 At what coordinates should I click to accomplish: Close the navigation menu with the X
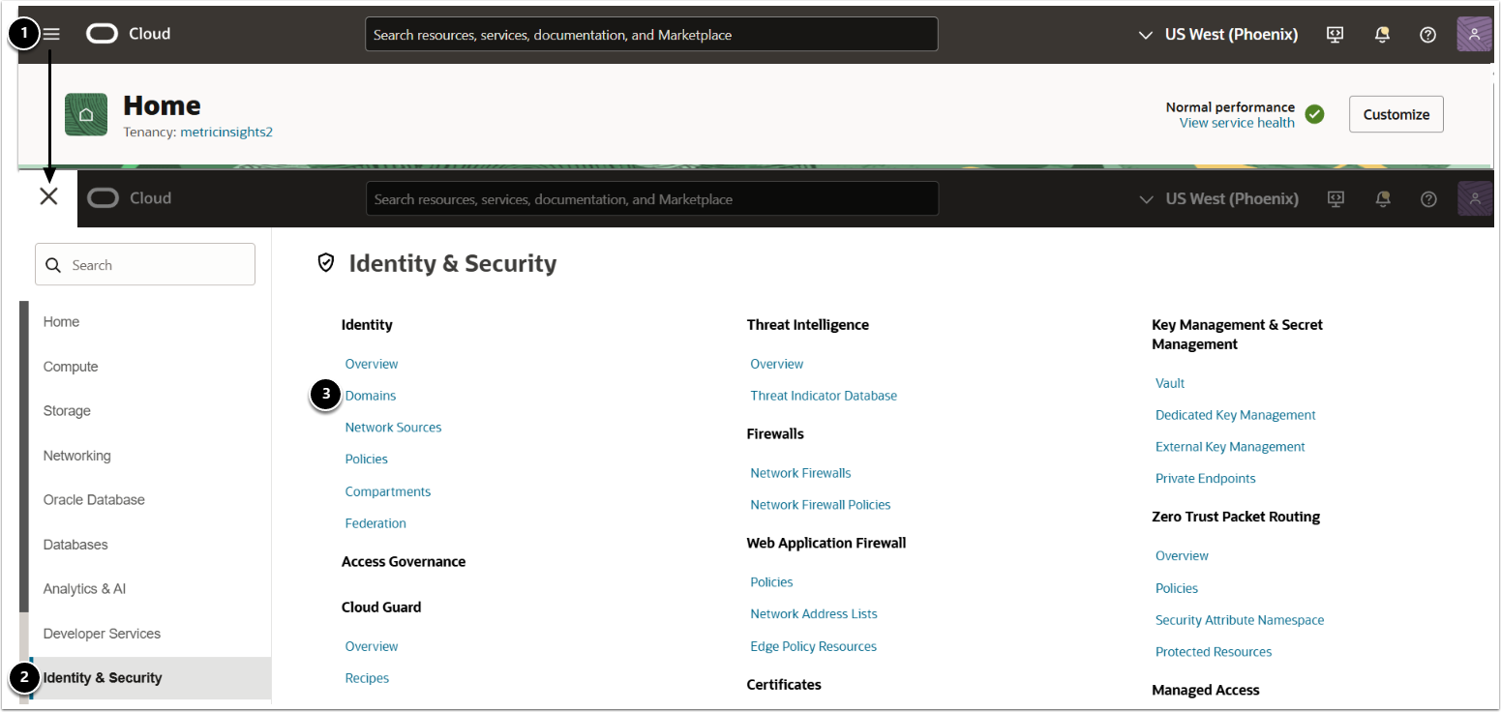(49, 196)
